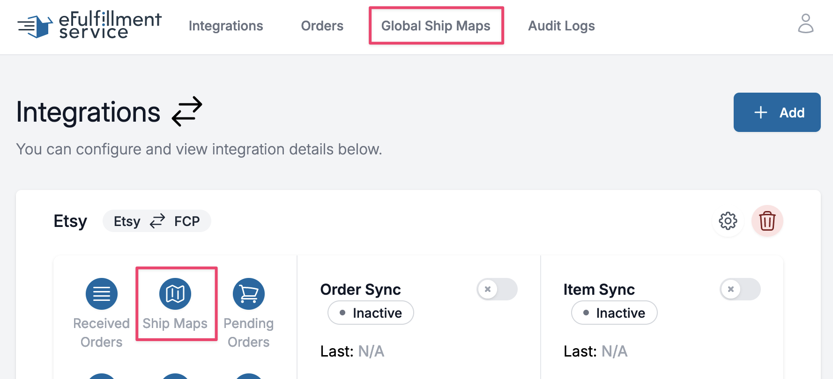
Task: Toggle the Item Sync switch
Action: (x=740, y=289)
